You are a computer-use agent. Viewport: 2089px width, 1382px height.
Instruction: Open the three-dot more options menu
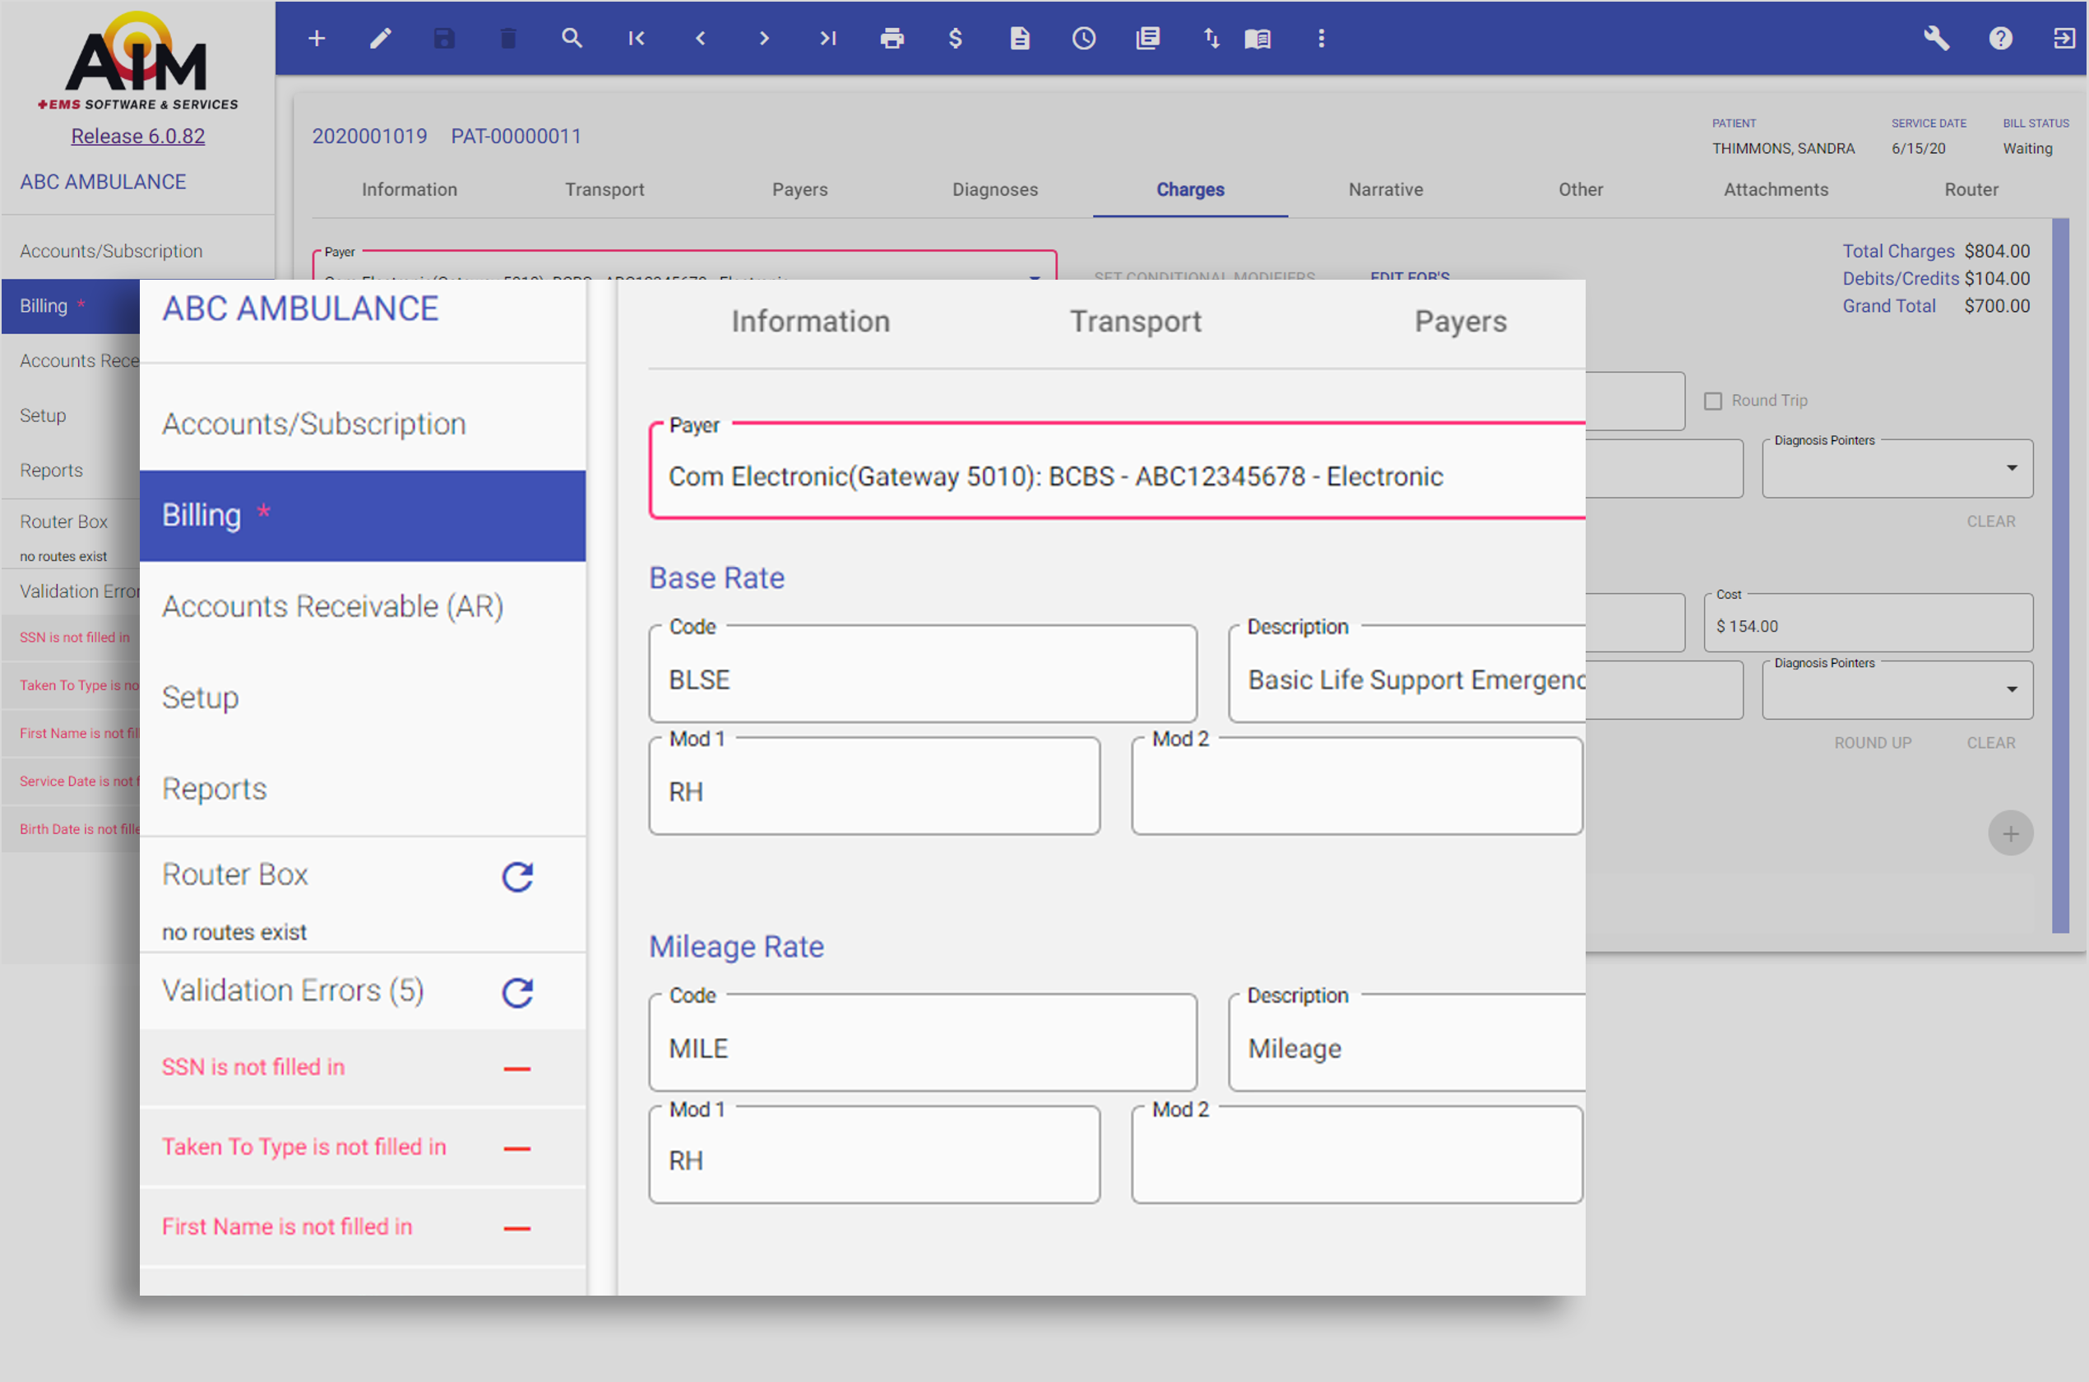tap(1321, 38)
